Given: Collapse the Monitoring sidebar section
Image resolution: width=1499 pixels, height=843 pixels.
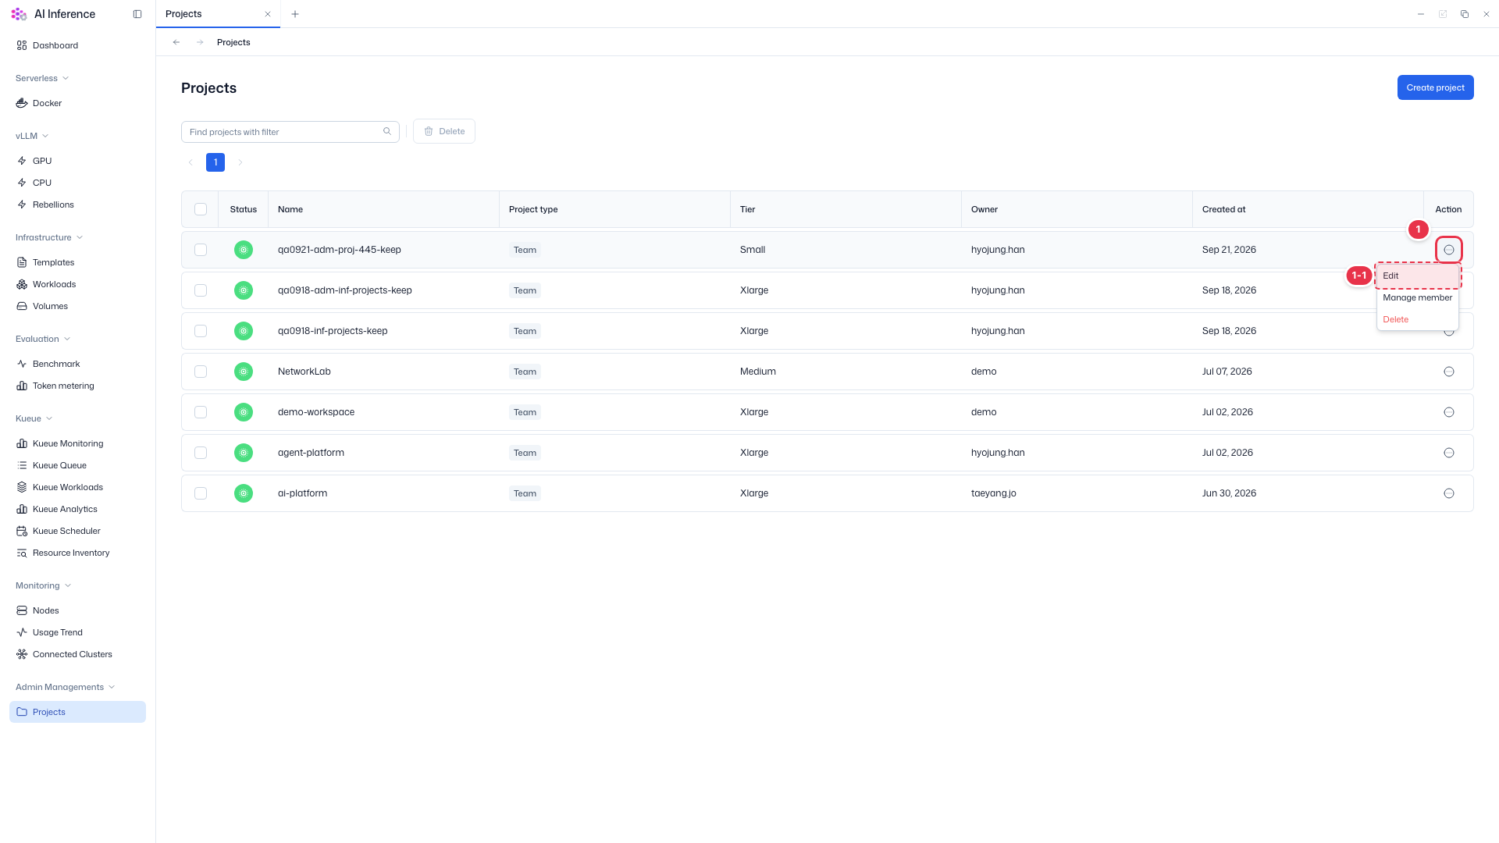Looking at the screenshot, I should pos(43,585).
